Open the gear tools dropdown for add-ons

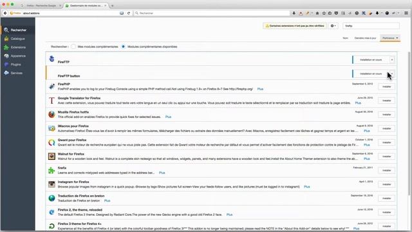pyautogui.click(x=333, y=26)
